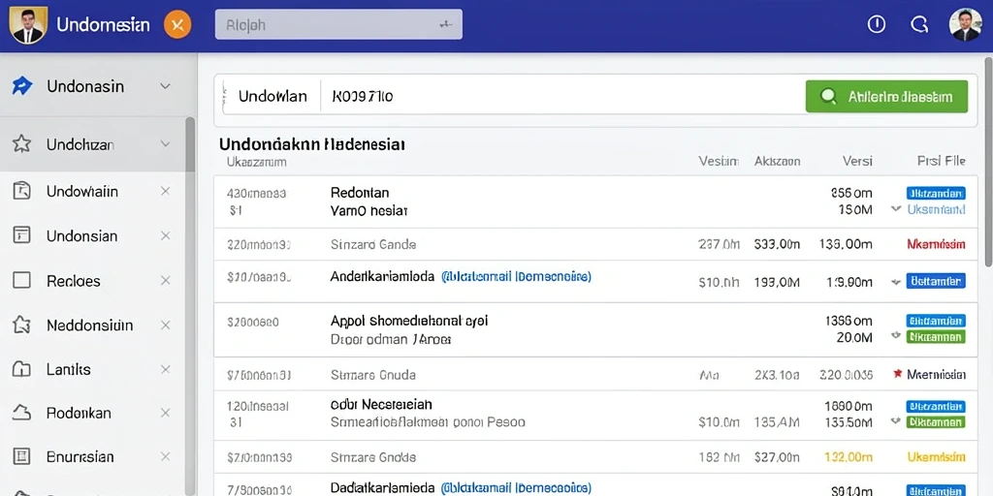Click the magnifier icon on green button
Image resolution: width=993 pixels, height=496 pixels.
[x=827, y=96]
